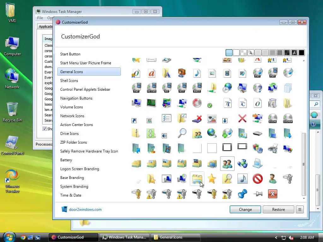This screenshot has height=242, width=323.
Task: Select the two users icon in bordered tile
Action: point(227,164)
